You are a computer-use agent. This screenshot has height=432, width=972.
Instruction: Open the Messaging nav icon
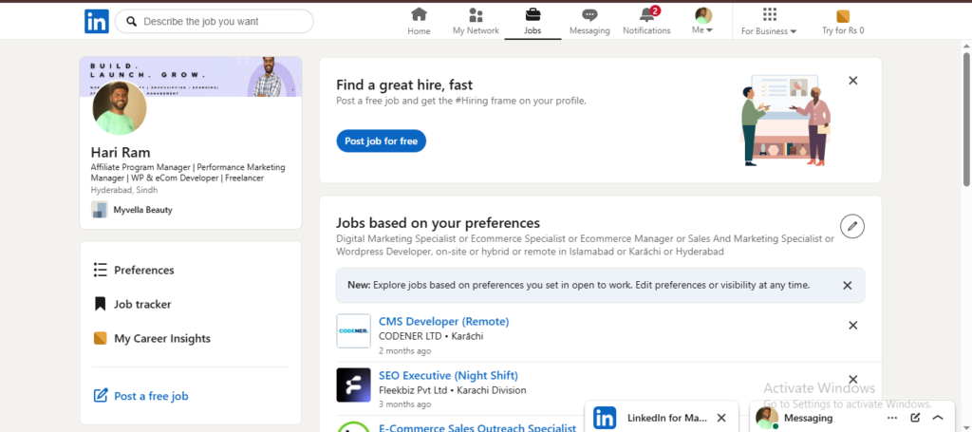click(x=589, y=21)
